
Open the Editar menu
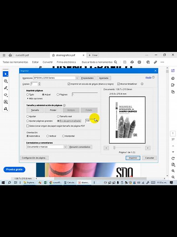pos(35,62)
